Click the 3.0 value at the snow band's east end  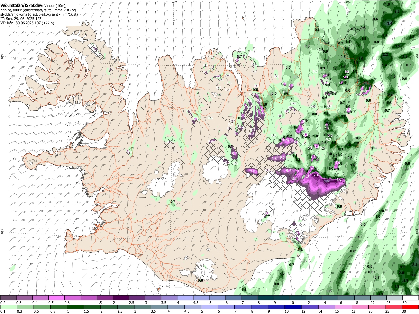click(339, 180)
